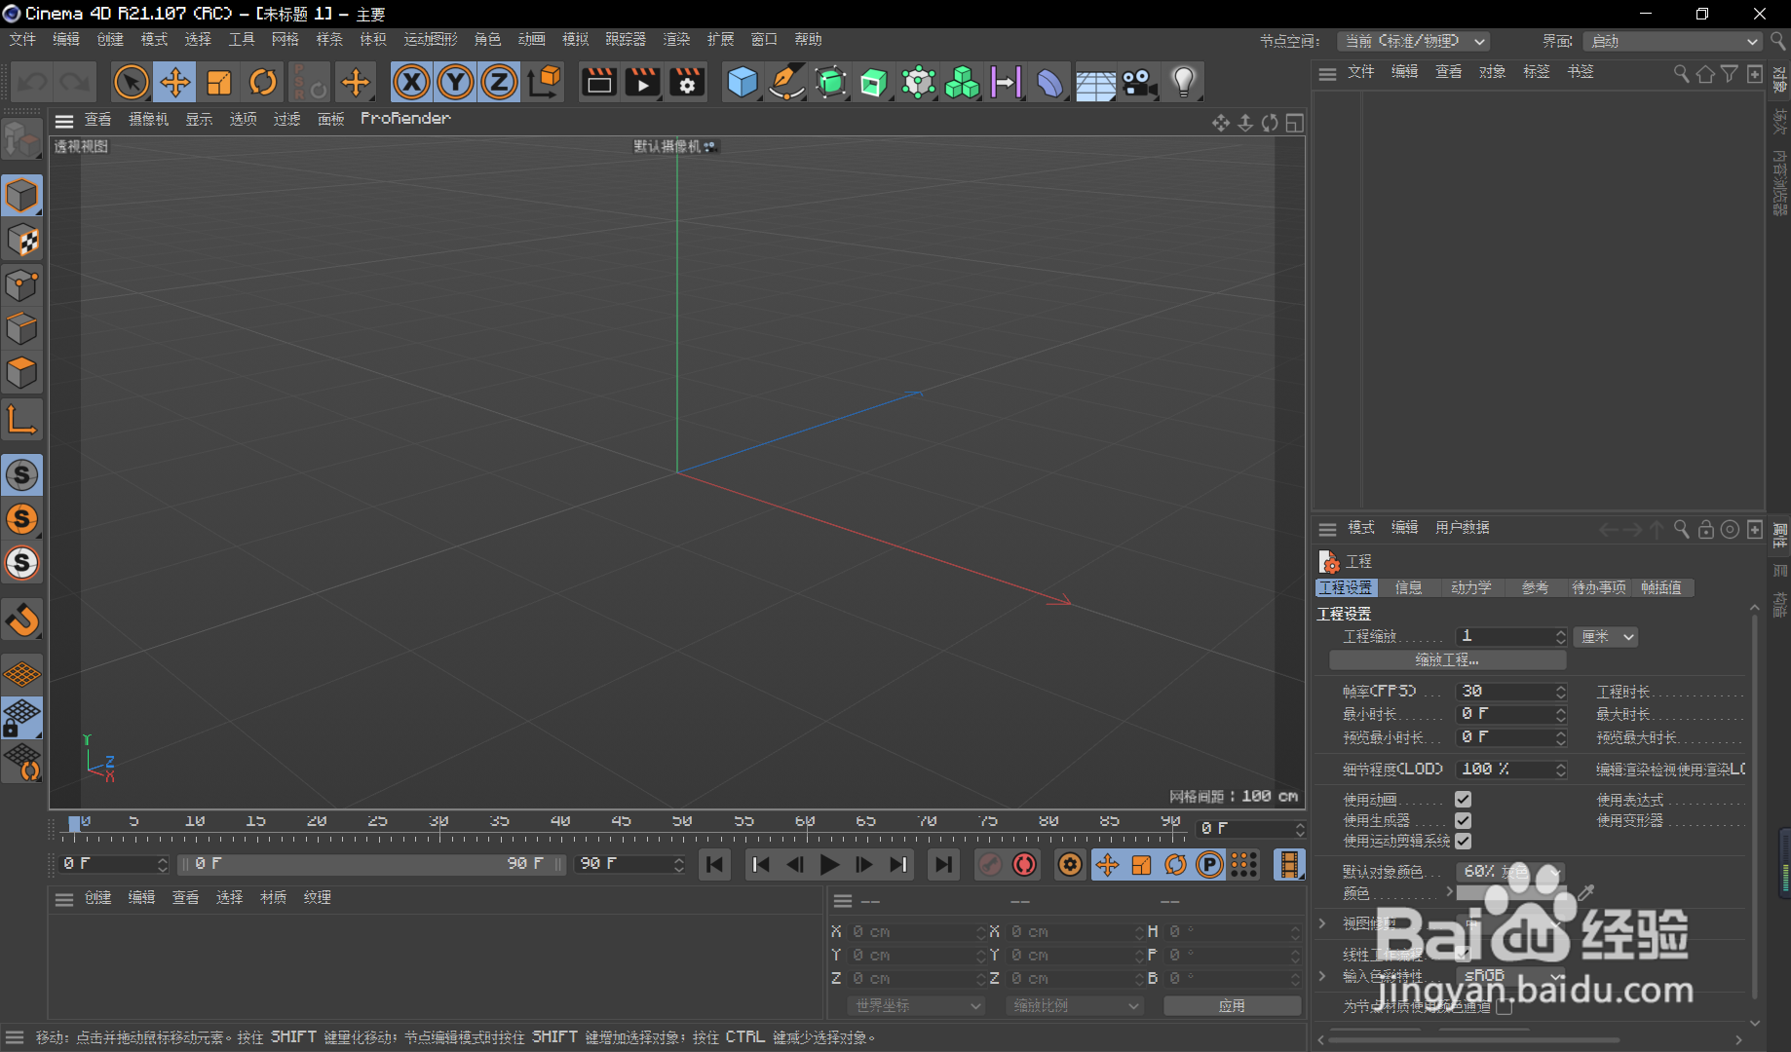Open the 运动图形 menu
The image size is (1791, 1052).
pos(430,40)
